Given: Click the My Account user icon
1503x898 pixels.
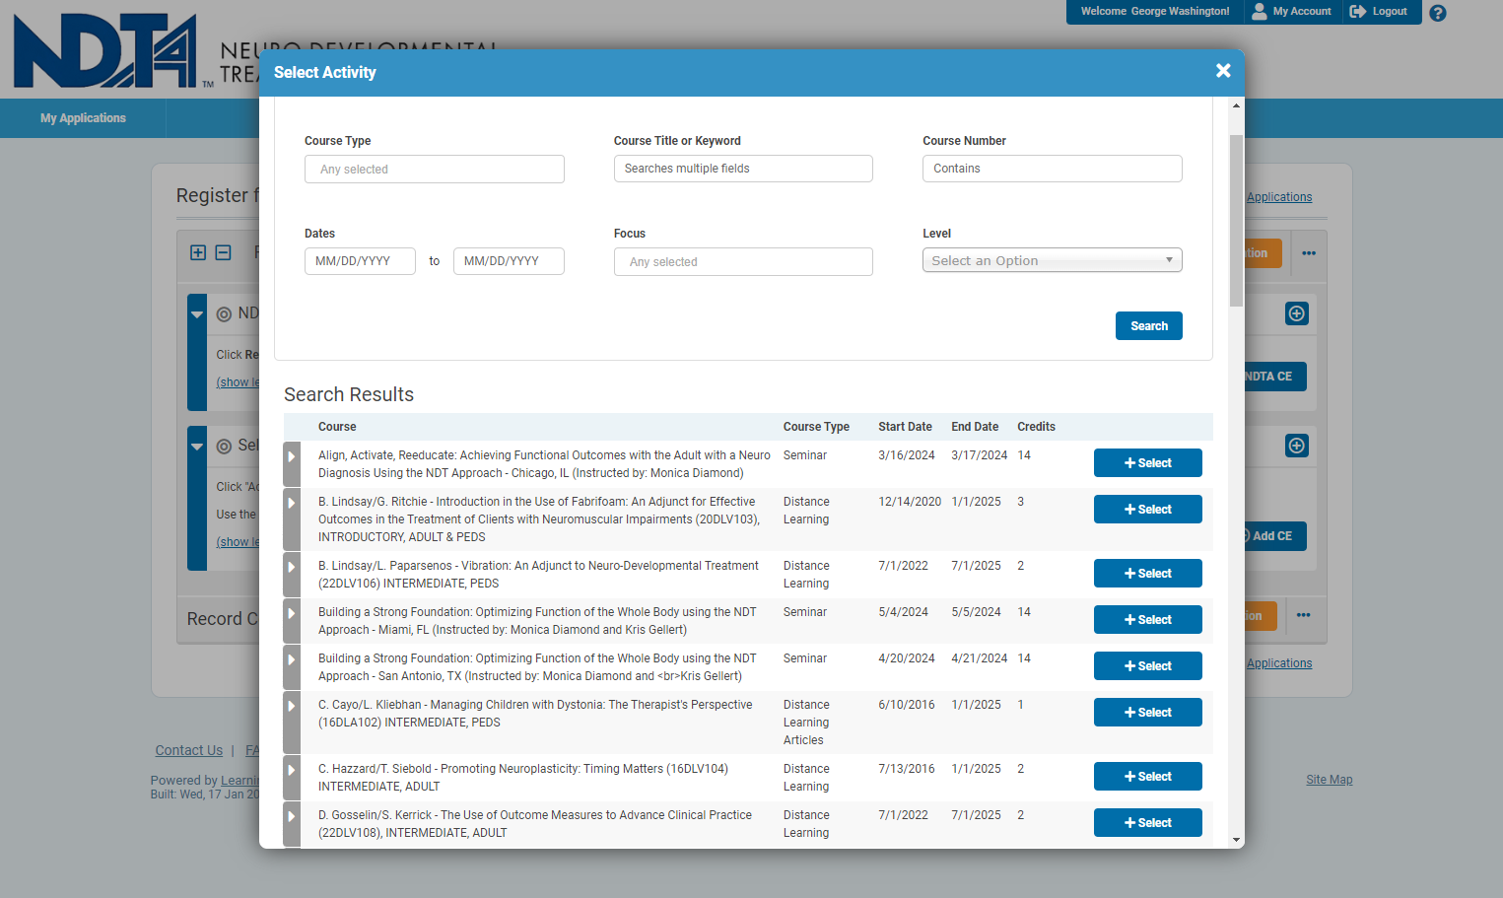Looking at the screenshot, I should [1259, 11].
